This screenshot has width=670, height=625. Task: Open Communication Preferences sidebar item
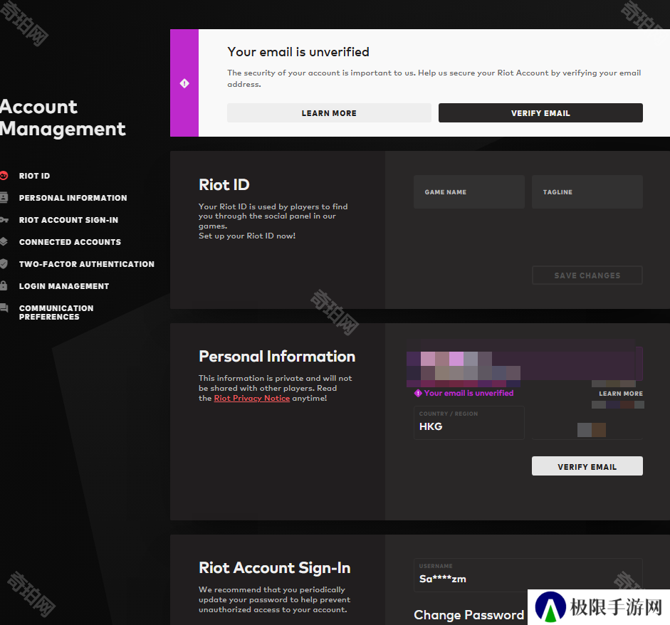[56, 312]
